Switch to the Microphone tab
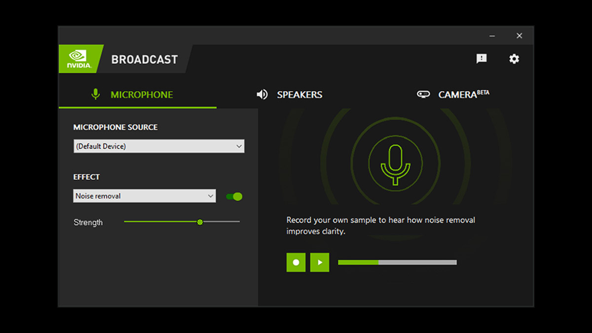The image size is (592, 333). (138, 95)
